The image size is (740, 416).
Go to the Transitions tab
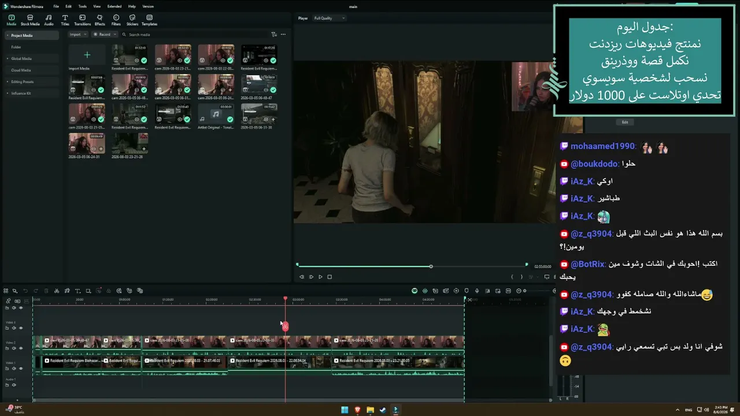83,20
